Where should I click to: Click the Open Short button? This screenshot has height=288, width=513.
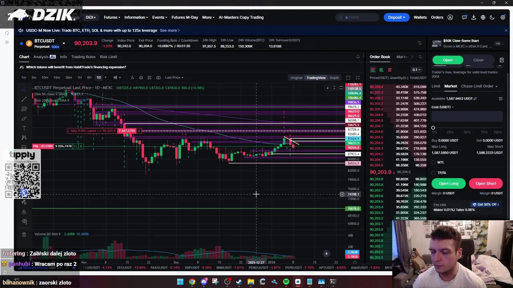486,184
